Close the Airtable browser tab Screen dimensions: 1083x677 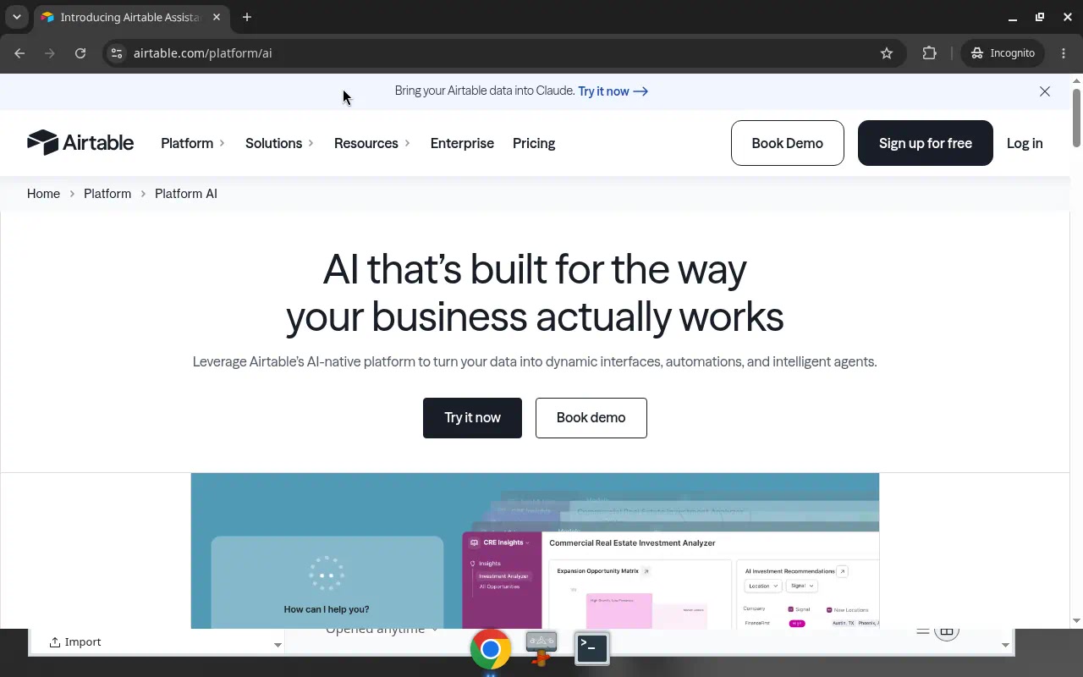[217, 17]
